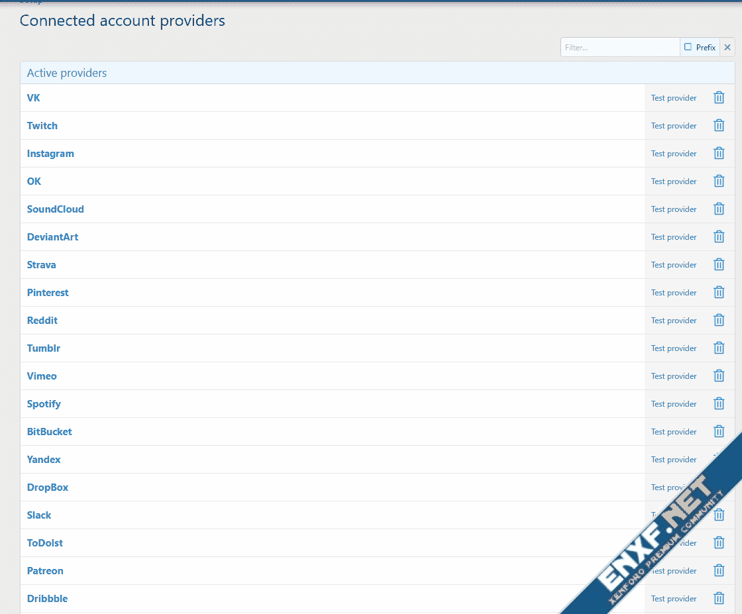Delete the Strava provider via trash icon
742x614 pixels.
point(719,264)
